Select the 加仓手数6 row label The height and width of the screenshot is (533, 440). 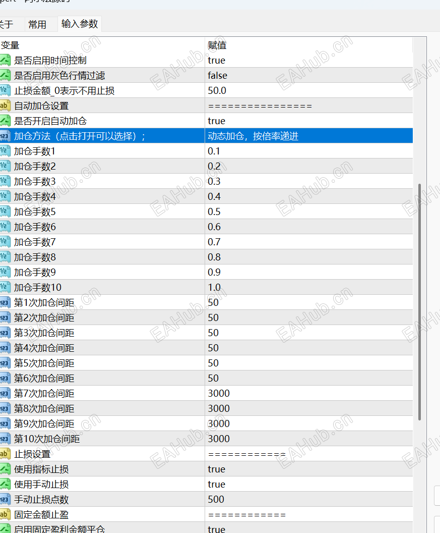click(35, 227)
